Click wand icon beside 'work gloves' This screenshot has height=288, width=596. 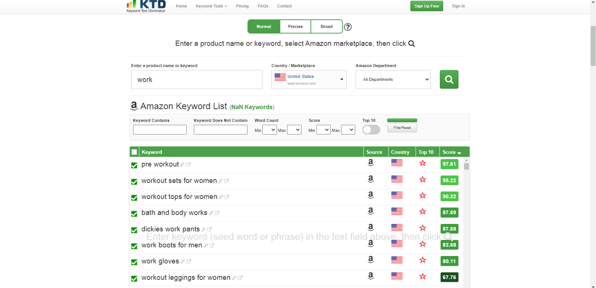183,261
